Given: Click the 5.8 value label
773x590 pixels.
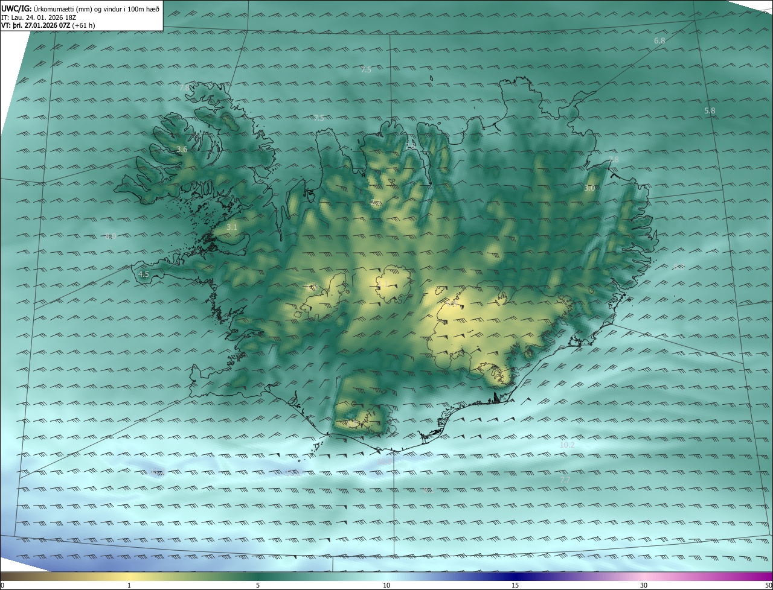Looking at the screenshot, I should [710, 111].
